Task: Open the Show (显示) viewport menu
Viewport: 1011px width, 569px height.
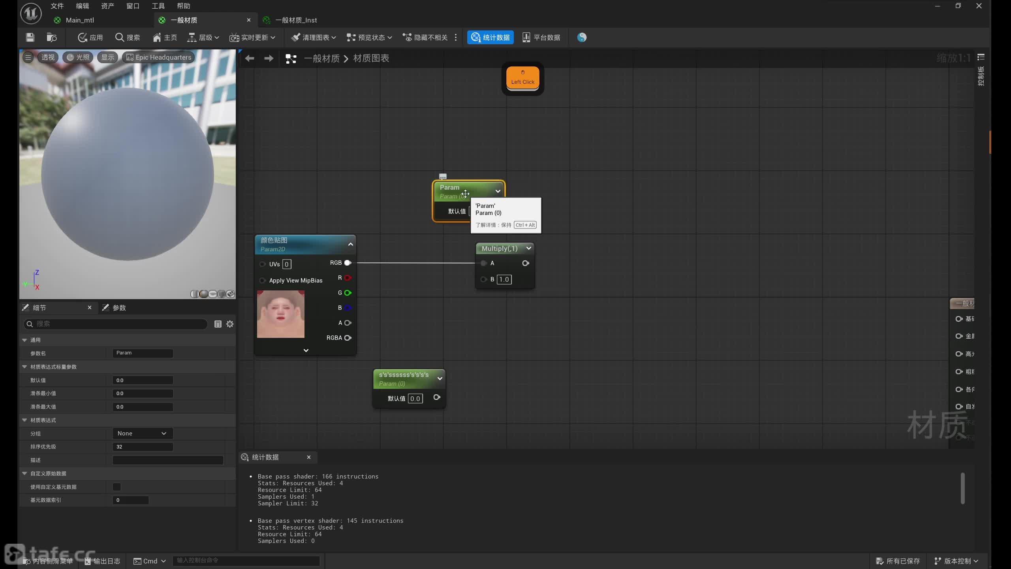Action: [107, 57]
